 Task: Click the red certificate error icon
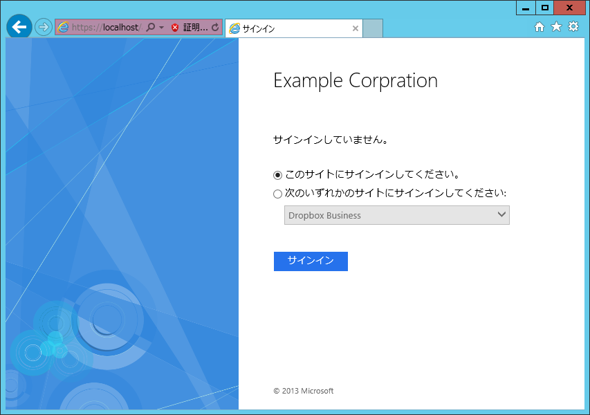coord(174,28)
